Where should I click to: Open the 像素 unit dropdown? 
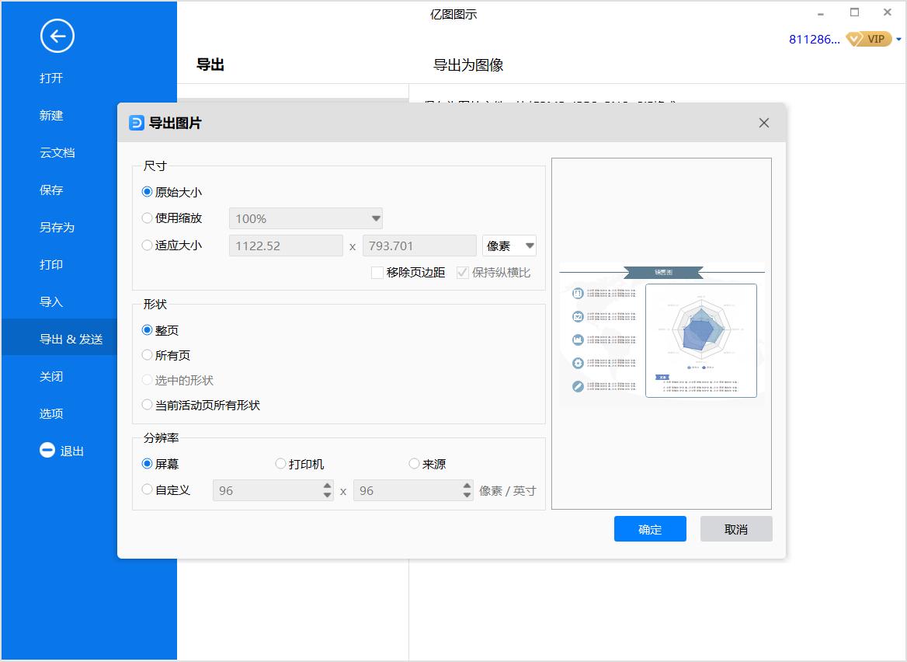point(509,245)
